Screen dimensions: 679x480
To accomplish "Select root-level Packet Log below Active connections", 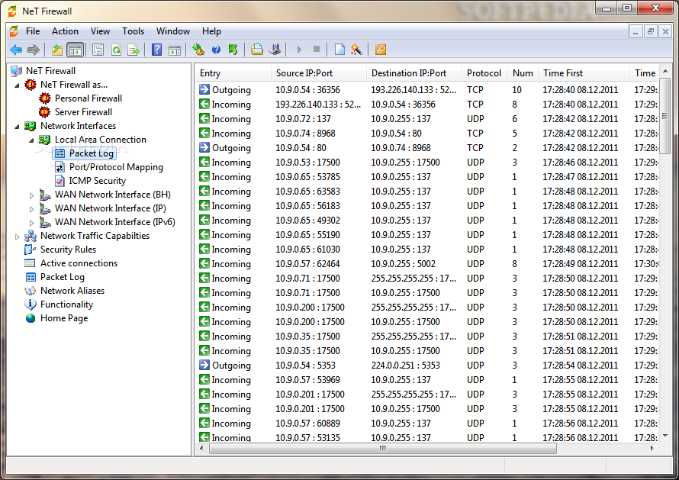I will click(x=63, y=277).
